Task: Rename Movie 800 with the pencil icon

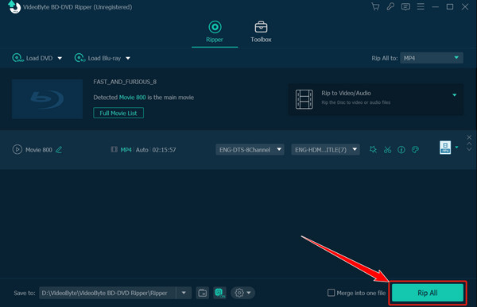Action: click(59, 150)
